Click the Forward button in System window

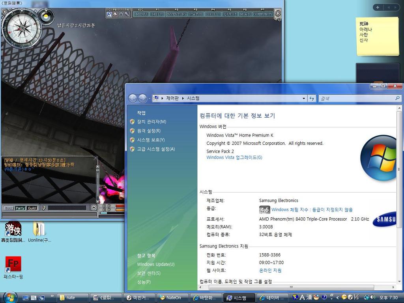click(142, 98)
